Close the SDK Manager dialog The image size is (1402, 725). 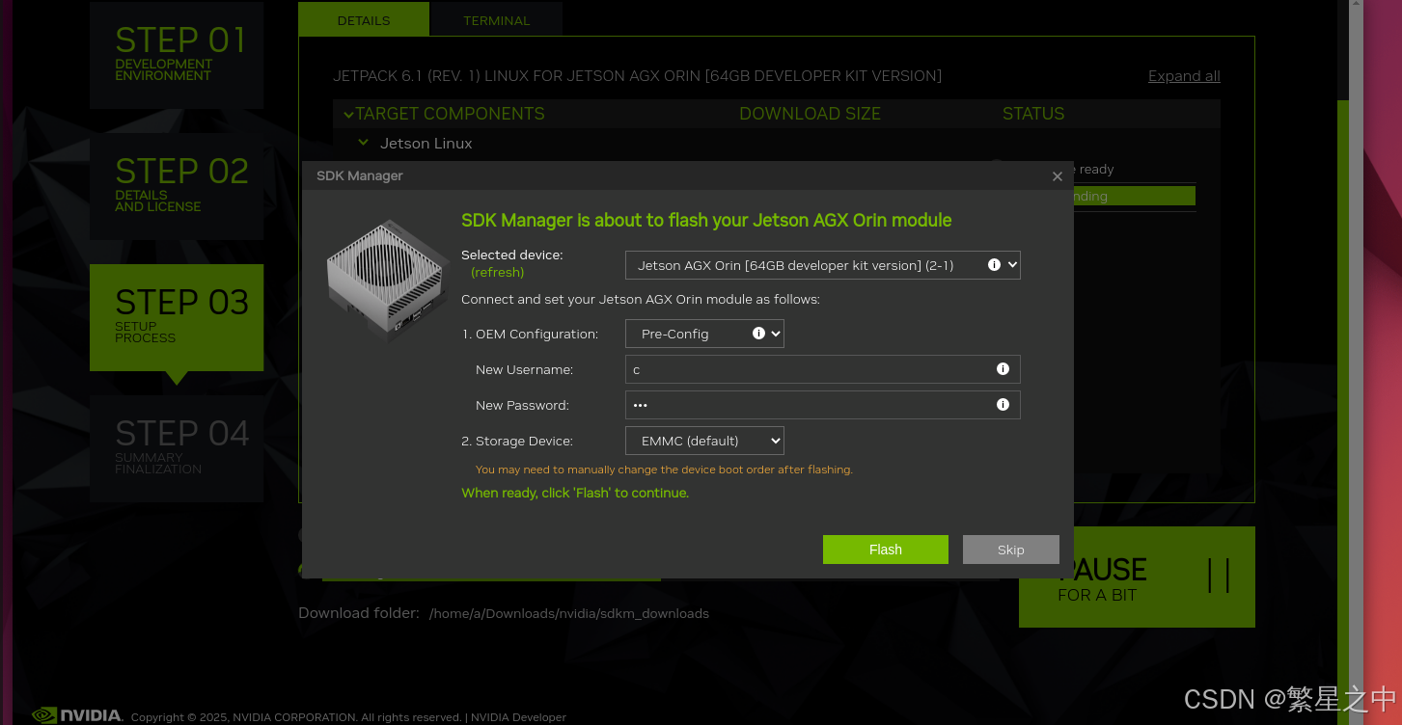[1057, 176]
